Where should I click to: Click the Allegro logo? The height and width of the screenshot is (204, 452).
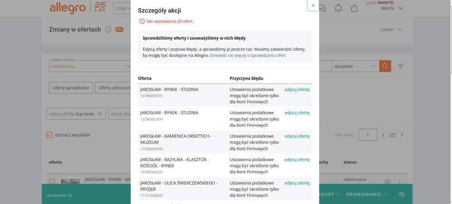point(67,8)
